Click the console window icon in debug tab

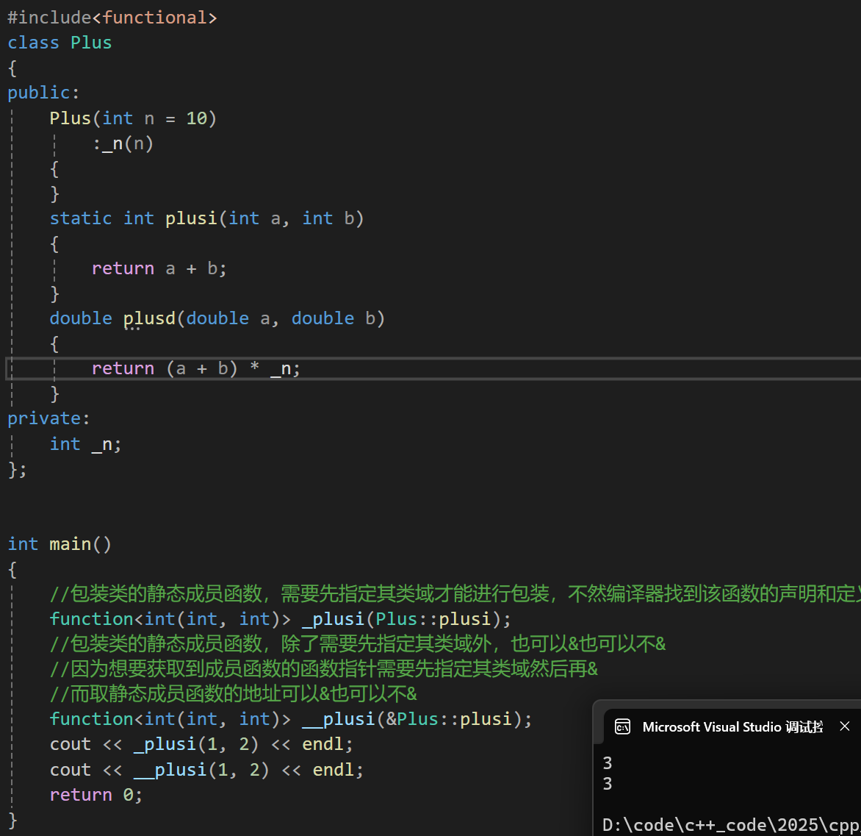pos(622,726)
